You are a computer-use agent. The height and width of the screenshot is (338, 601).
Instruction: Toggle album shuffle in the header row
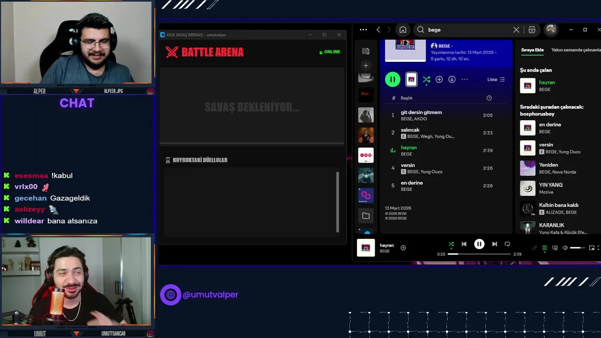coord(426,79)
